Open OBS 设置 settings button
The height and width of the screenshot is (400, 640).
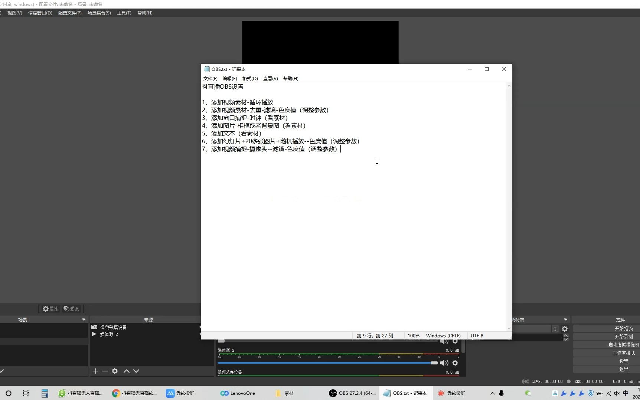click(607, 361)
